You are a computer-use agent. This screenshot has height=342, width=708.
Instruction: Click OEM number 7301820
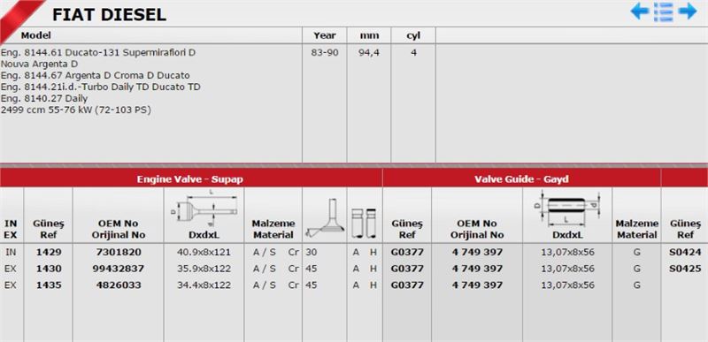pyautogui.click(x=119, y=252)
